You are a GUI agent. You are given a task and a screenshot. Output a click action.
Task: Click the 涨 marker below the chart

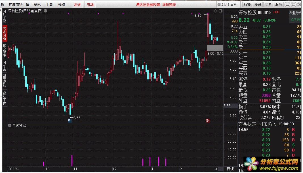click(x=208, y=121)
